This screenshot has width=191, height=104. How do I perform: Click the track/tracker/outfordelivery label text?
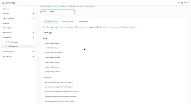[54, 53]
